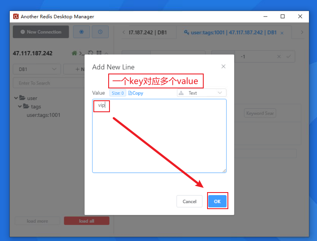Open the DB1 database dropdown
This screenshot has height=241, width=317.
coord(37,69)
